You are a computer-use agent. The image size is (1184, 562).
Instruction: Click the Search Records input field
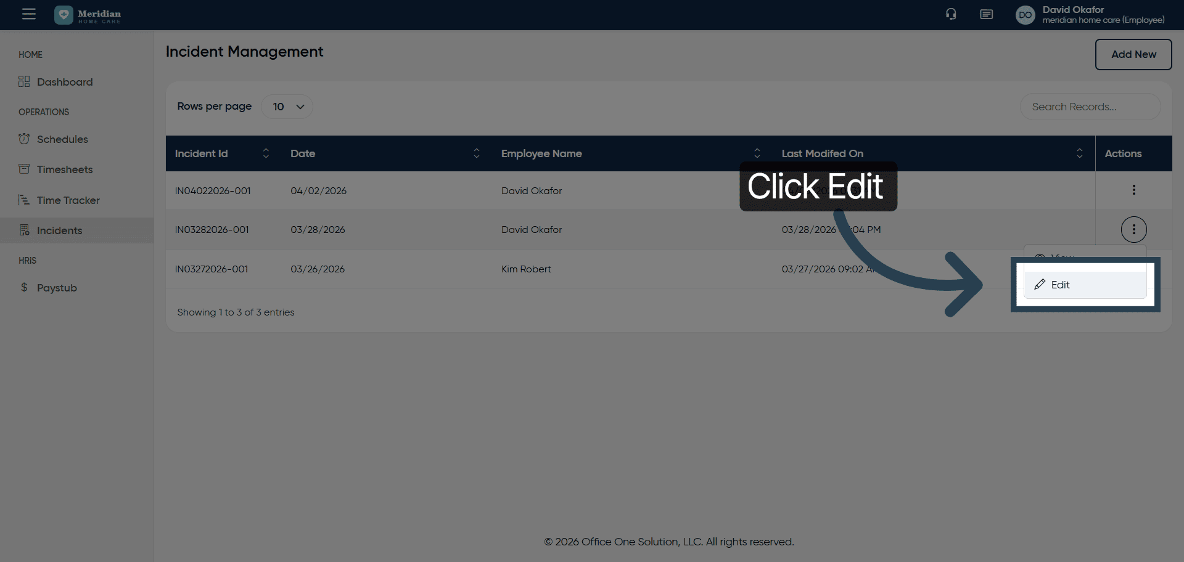click(x=1090, y=107)
